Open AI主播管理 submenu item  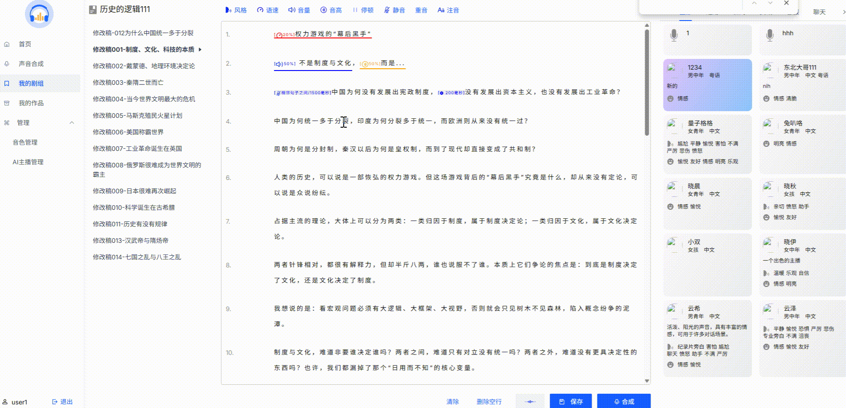pyautogui.click(x=28, y=162)
